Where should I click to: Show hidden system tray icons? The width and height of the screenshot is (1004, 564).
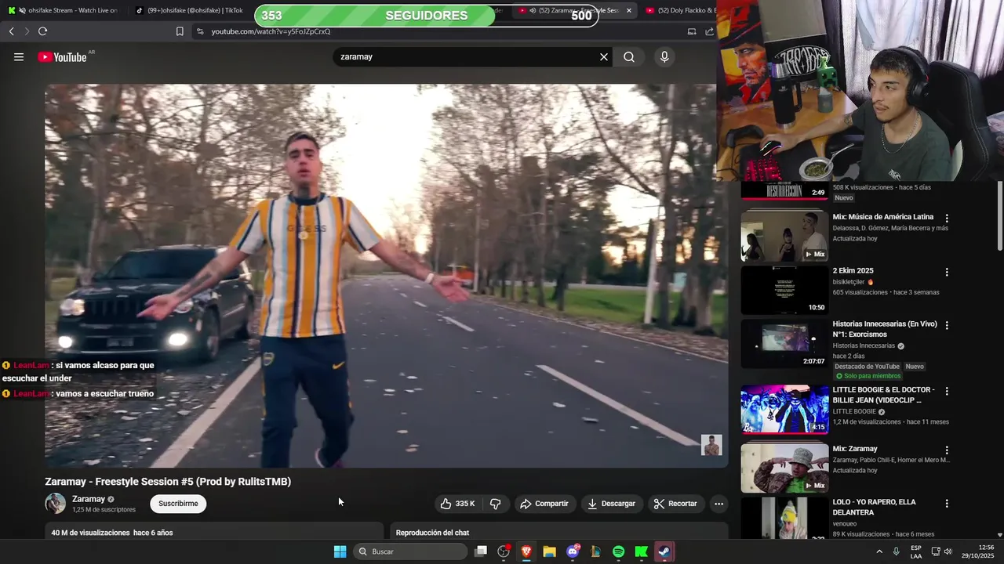pyautogui.click(x=878, y=551)
